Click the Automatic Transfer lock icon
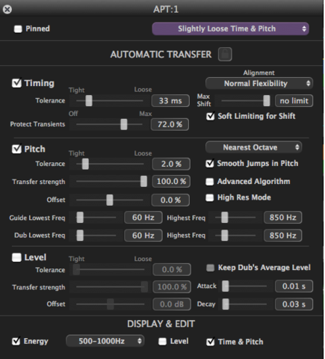The image size is (325, 359). (x=225, y=54)
